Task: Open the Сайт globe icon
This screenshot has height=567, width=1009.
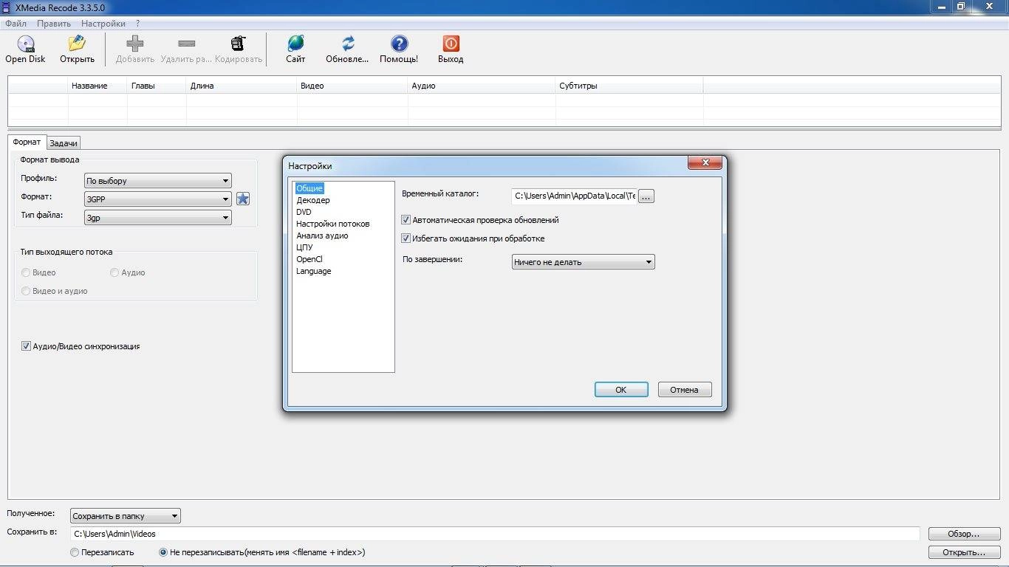Action: pyautogui.click(x=295, y=44)
